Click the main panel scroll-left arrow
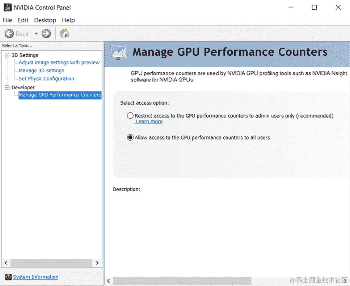This screenshot has width=350, height=286. coord(109,281)
